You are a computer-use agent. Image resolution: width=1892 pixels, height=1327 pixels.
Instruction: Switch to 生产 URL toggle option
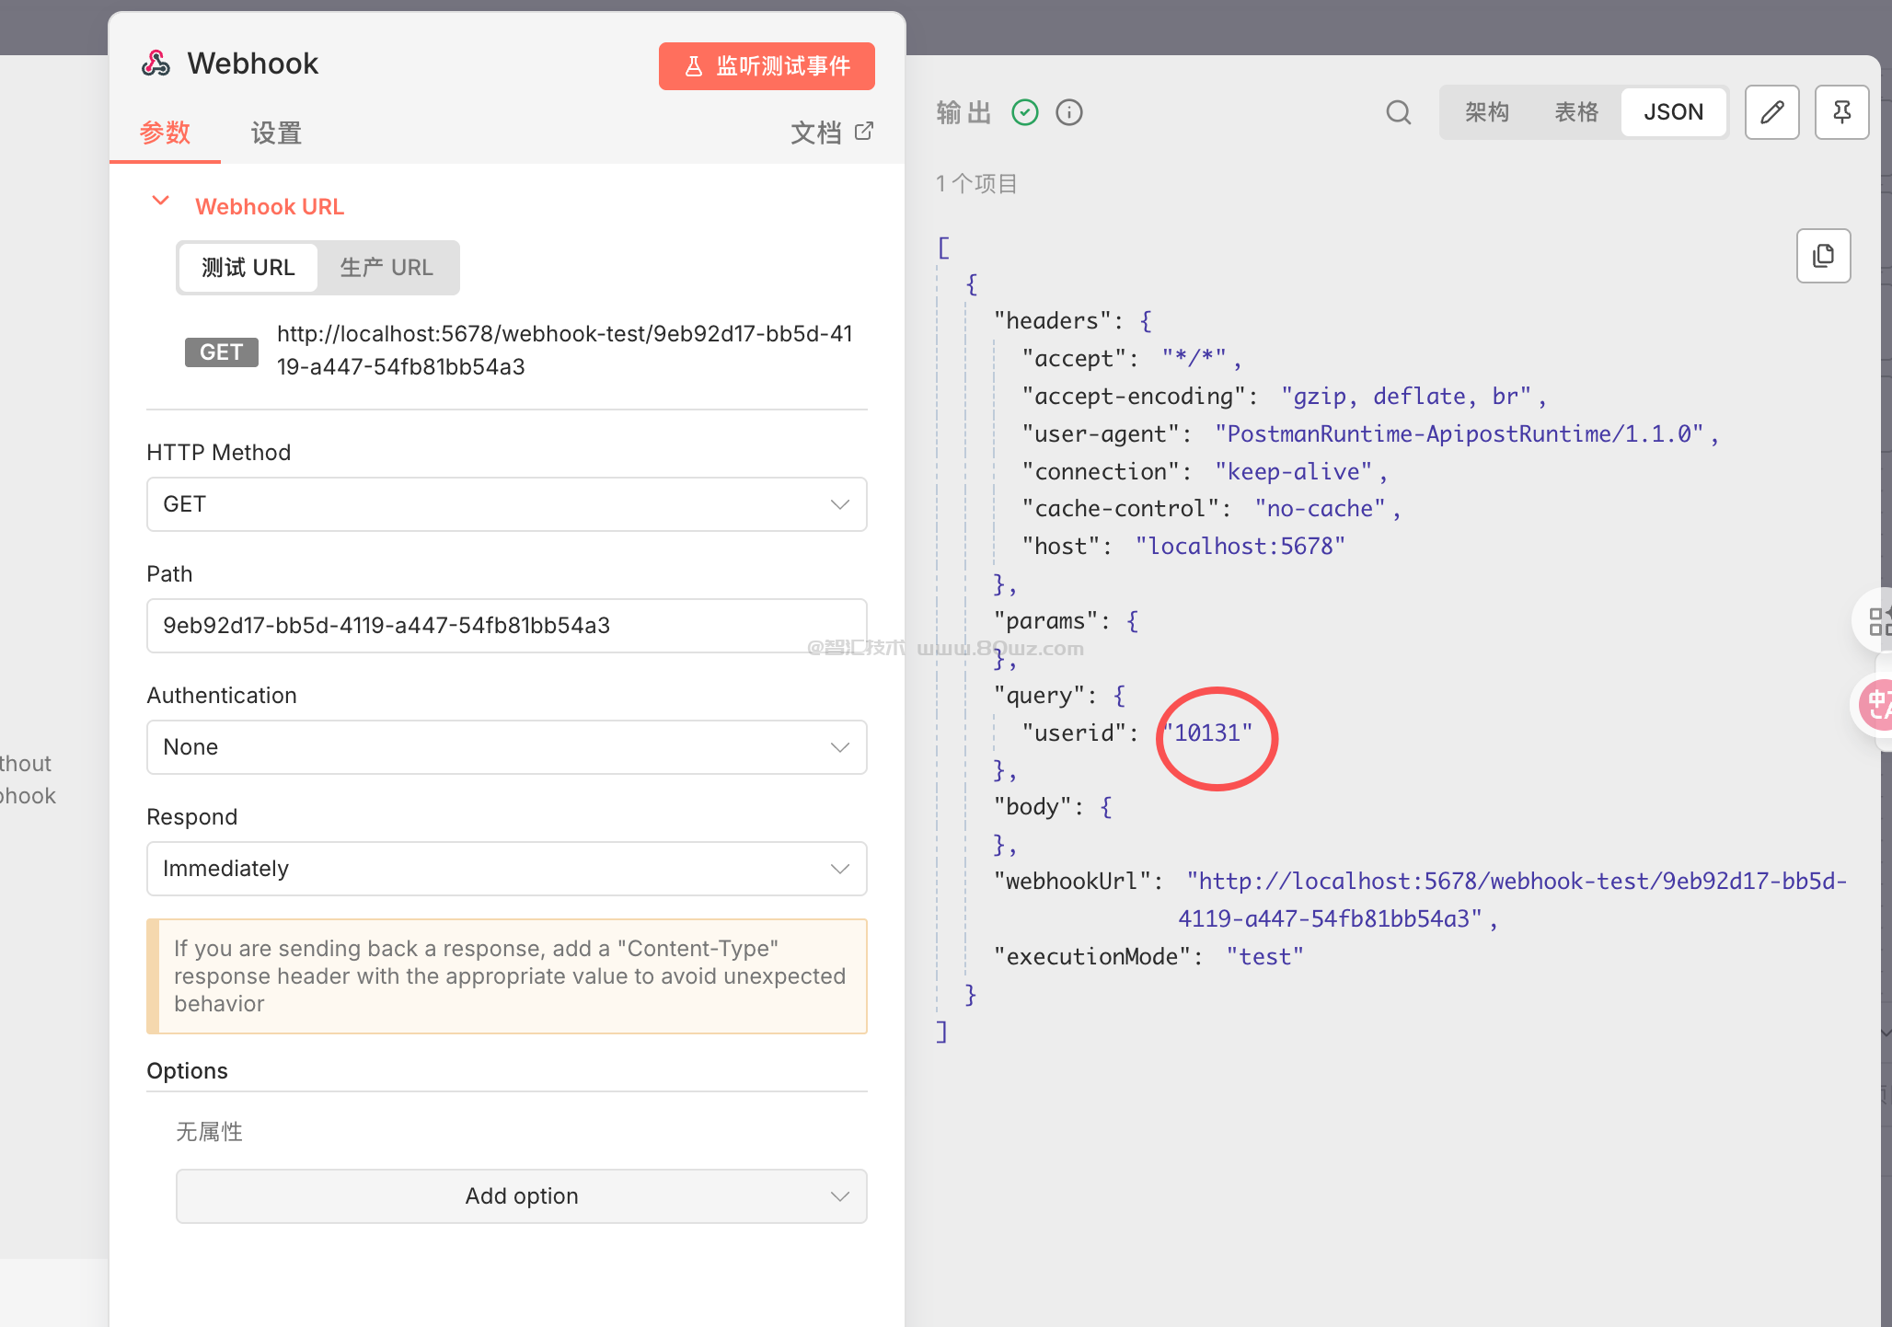coord(386,268)
